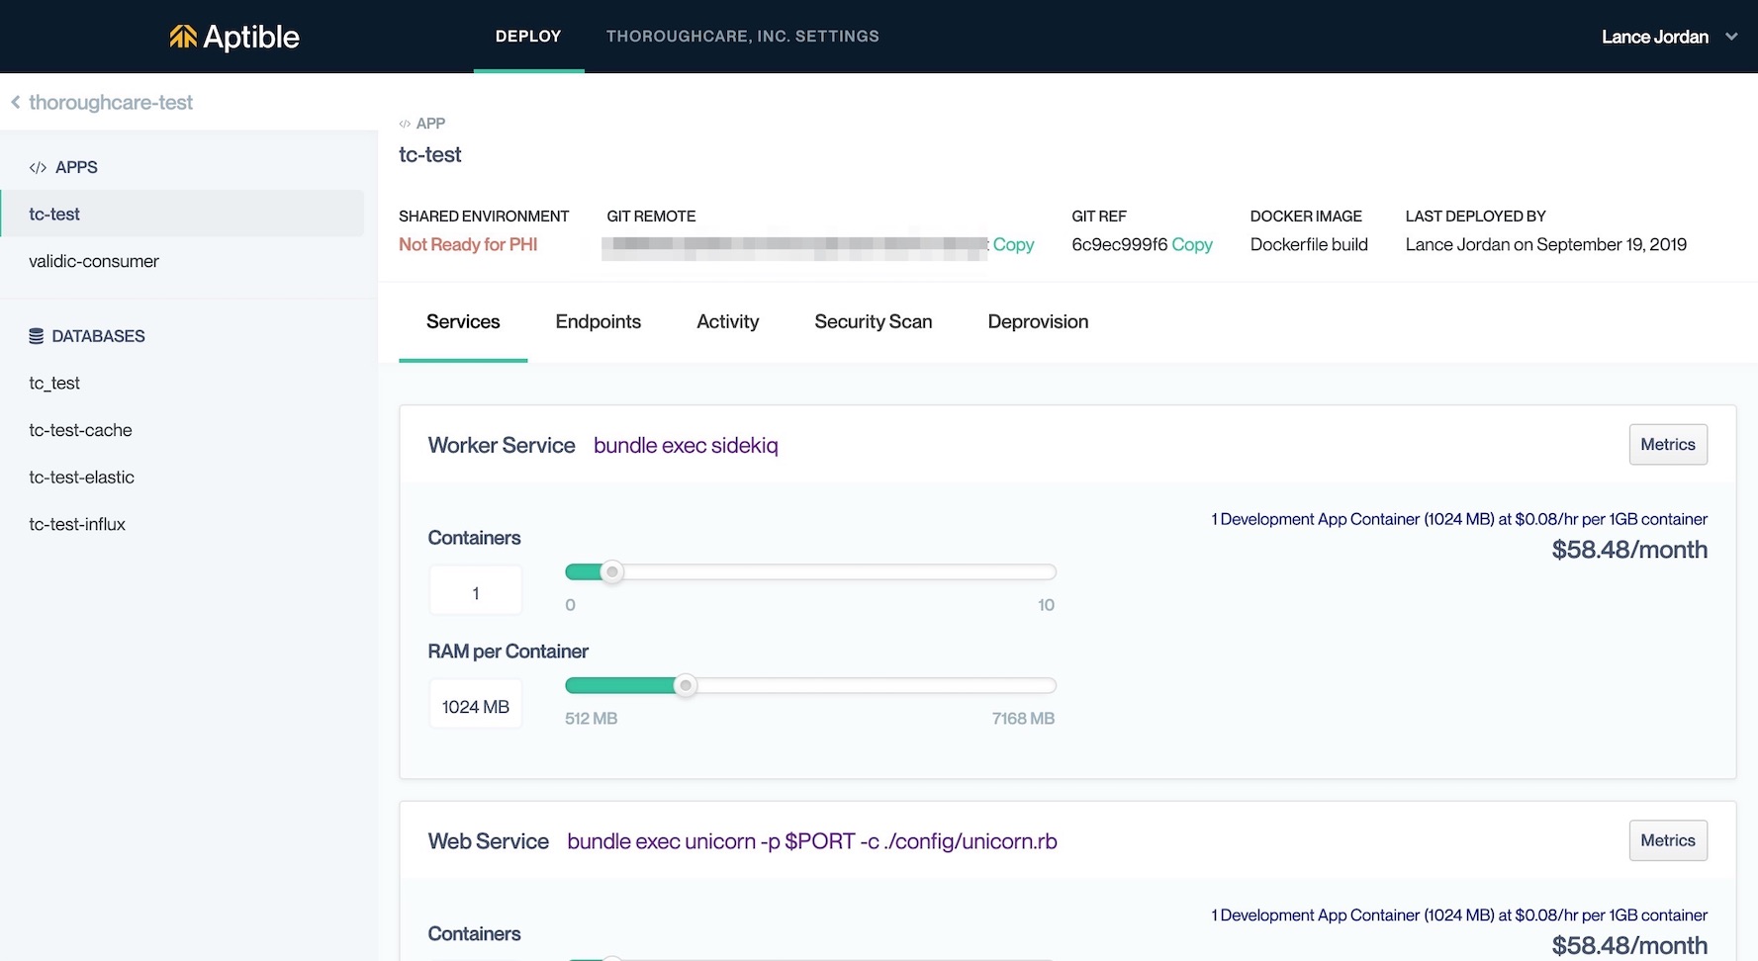Open the tc-test-influx database
The height and width of the screenshot is (961, 1758).
click(77, 524)
